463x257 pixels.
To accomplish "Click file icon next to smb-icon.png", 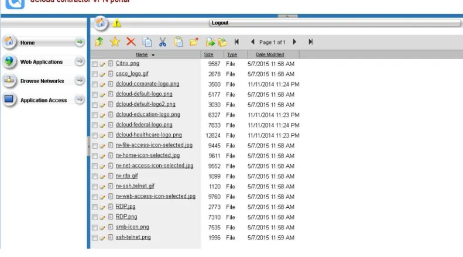I will coord(111,227).
